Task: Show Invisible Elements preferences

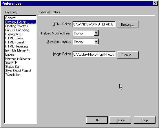Action: tap(17, 50)
